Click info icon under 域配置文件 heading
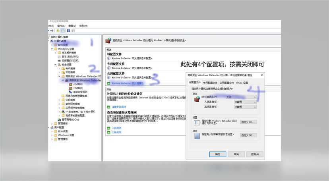Screen dimensions: 329x181 click(109, 58)
